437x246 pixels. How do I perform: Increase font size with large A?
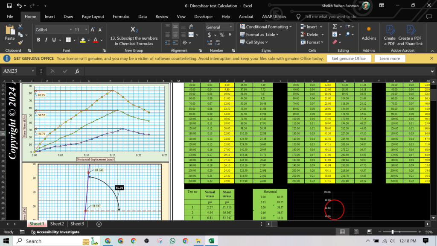[x=93, y=29]
